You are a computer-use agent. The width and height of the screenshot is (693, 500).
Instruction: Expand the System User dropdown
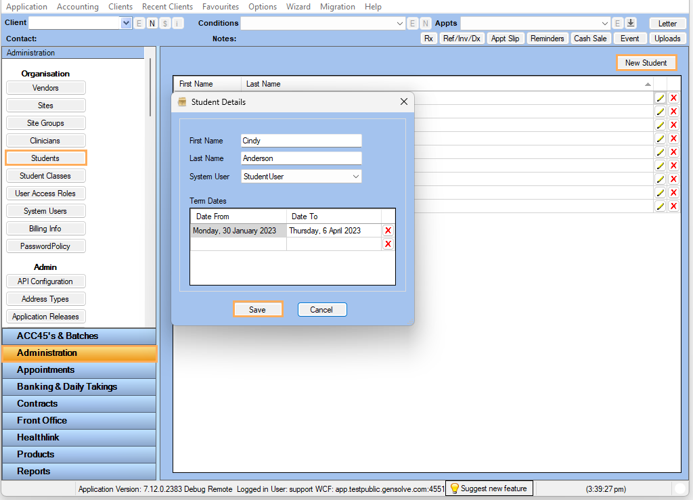pos(356,177)
